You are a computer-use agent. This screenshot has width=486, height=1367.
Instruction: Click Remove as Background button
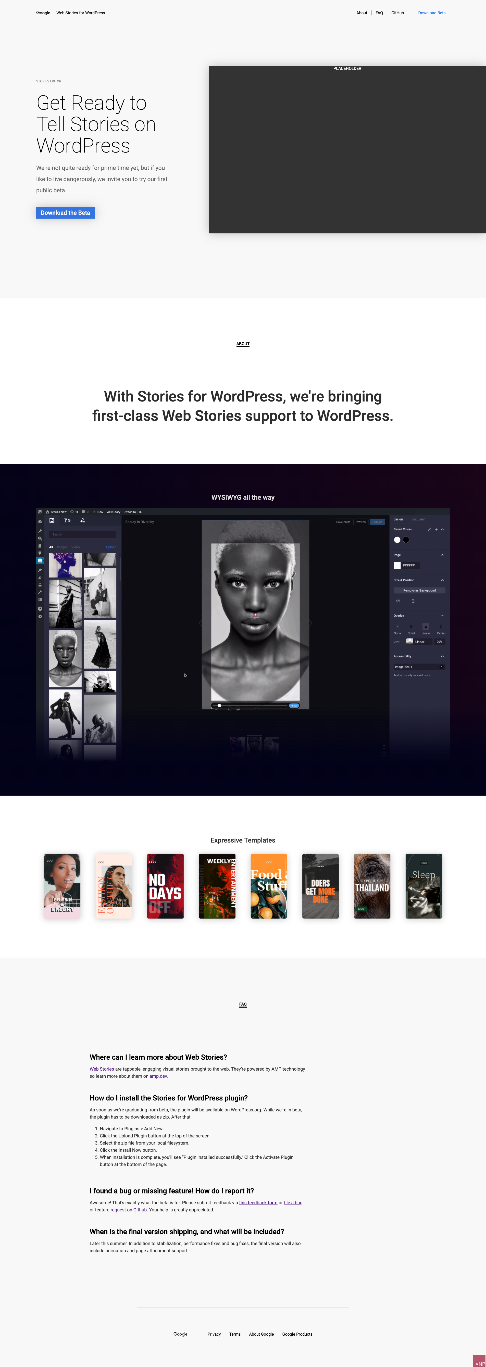[x=419, y=591]
